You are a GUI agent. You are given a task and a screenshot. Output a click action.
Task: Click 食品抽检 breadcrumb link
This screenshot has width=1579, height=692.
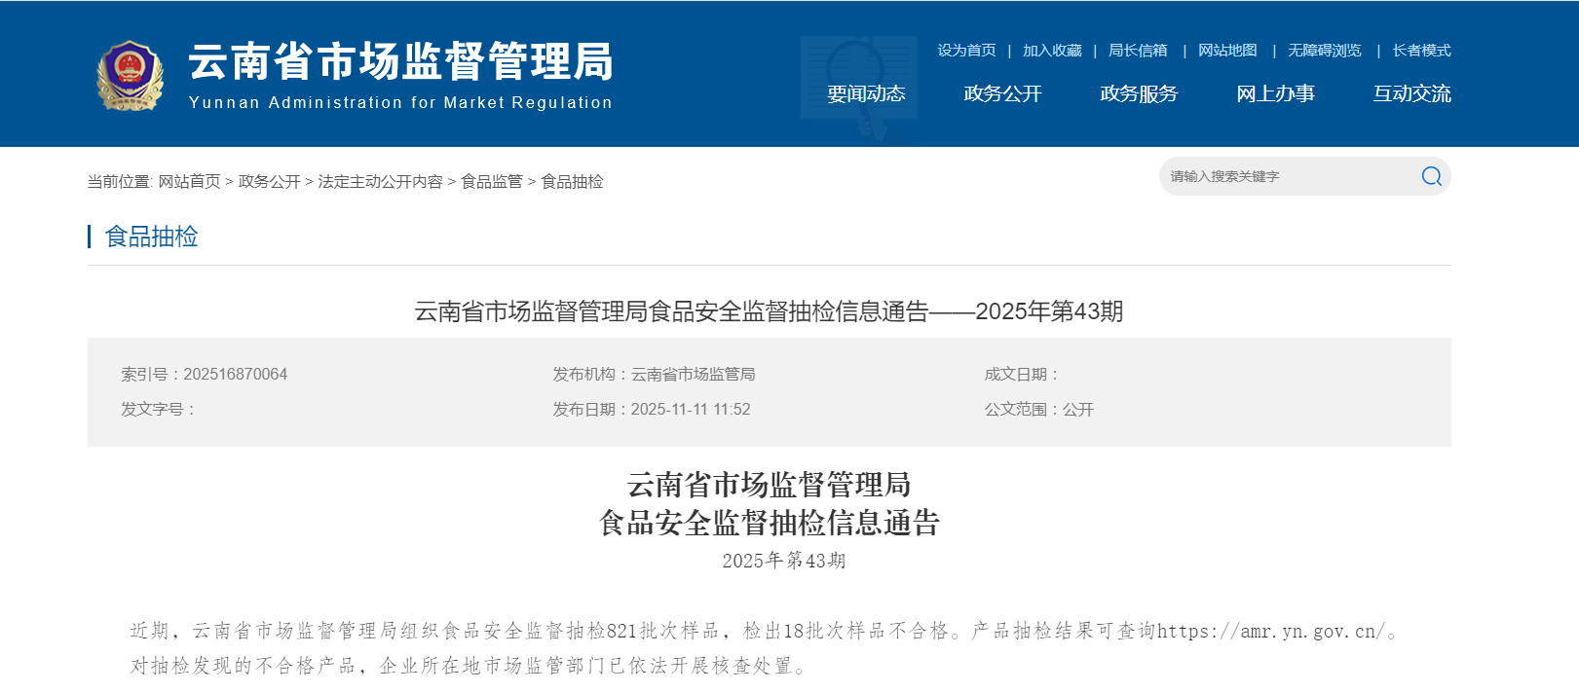point(572,182)
